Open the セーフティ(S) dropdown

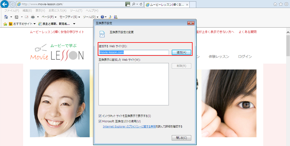pyautogui.click(x=70, y=17)
